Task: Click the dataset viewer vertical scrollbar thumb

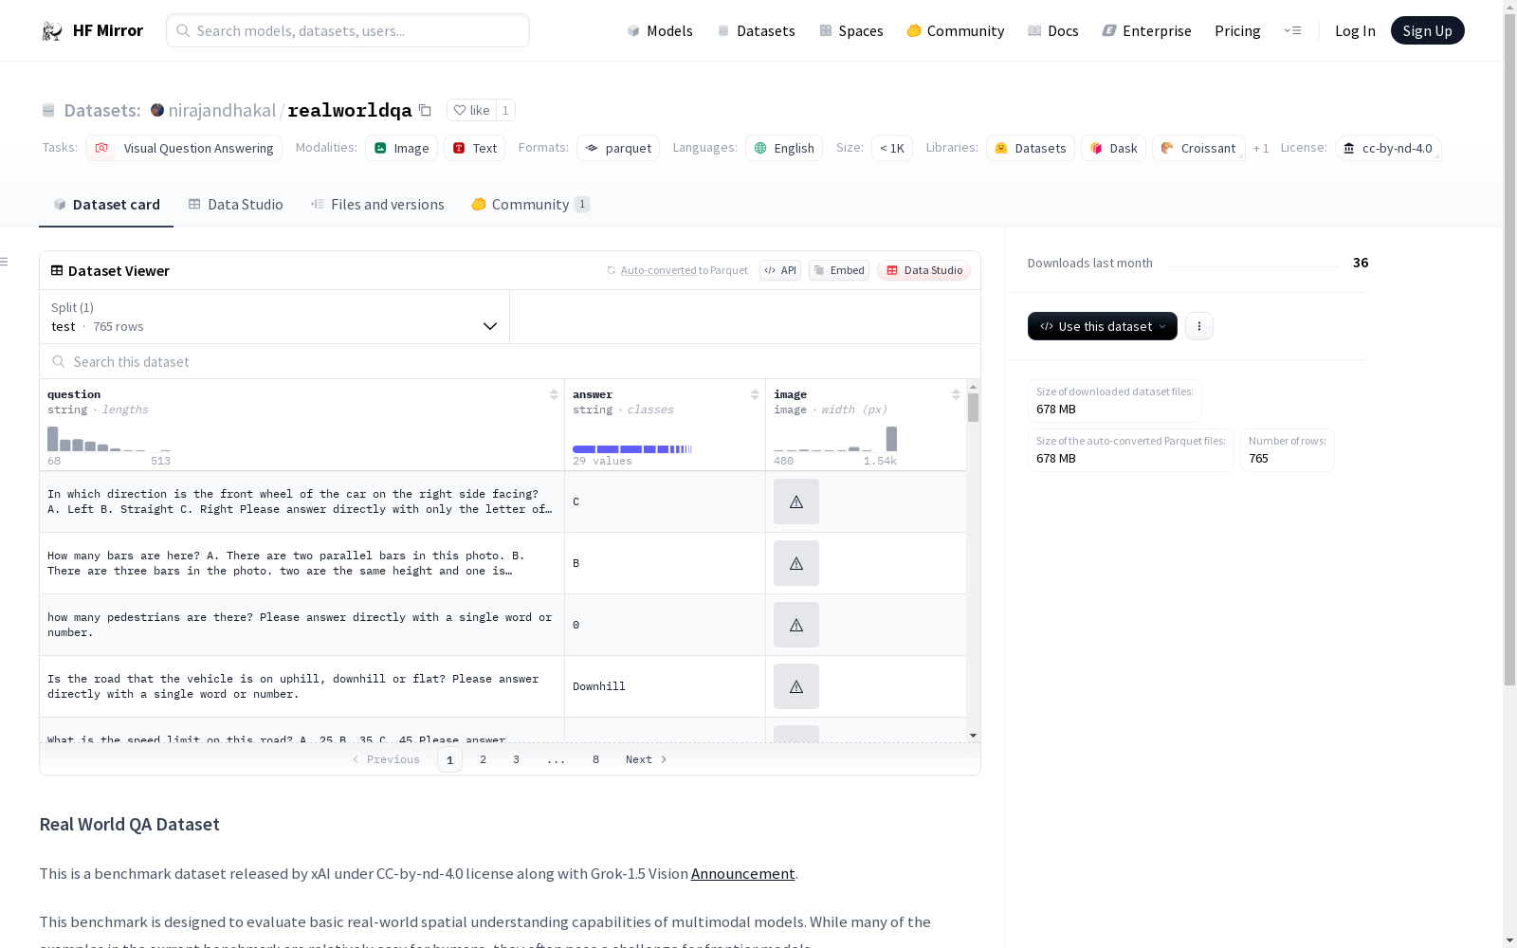Action: coord(973,408)
